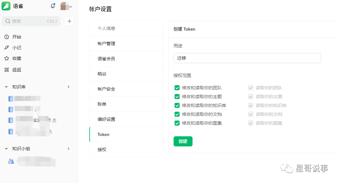Screen dimensions: 339x183
Task: Click the 知识小组 team icon
Action: pos(11,161)
